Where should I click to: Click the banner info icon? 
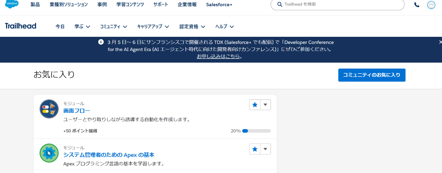(x=101, y=42)
